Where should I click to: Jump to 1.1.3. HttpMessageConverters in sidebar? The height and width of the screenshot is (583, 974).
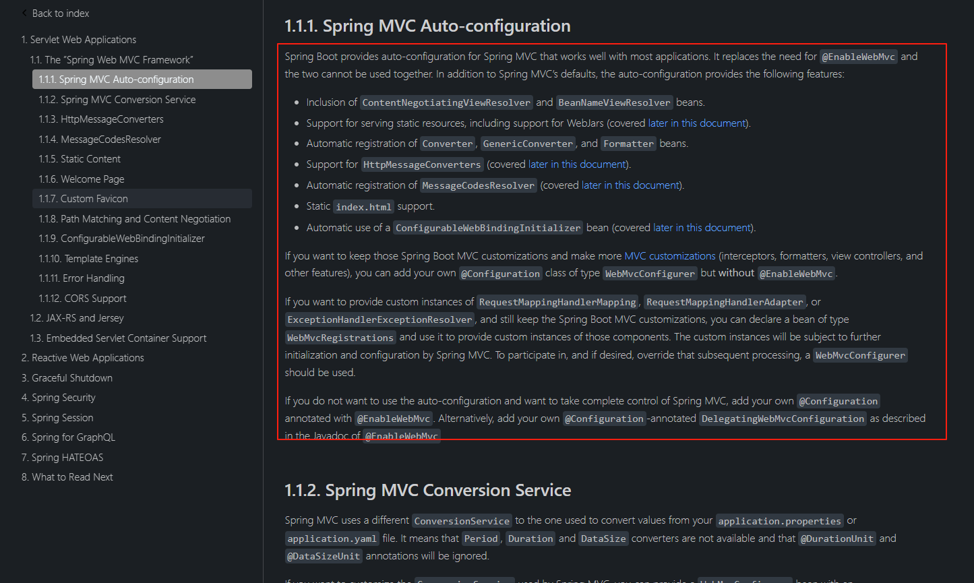click(101, 119)
